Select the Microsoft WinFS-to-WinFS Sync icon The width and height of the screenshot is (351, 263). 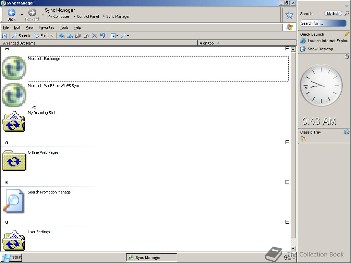point(14,95)
